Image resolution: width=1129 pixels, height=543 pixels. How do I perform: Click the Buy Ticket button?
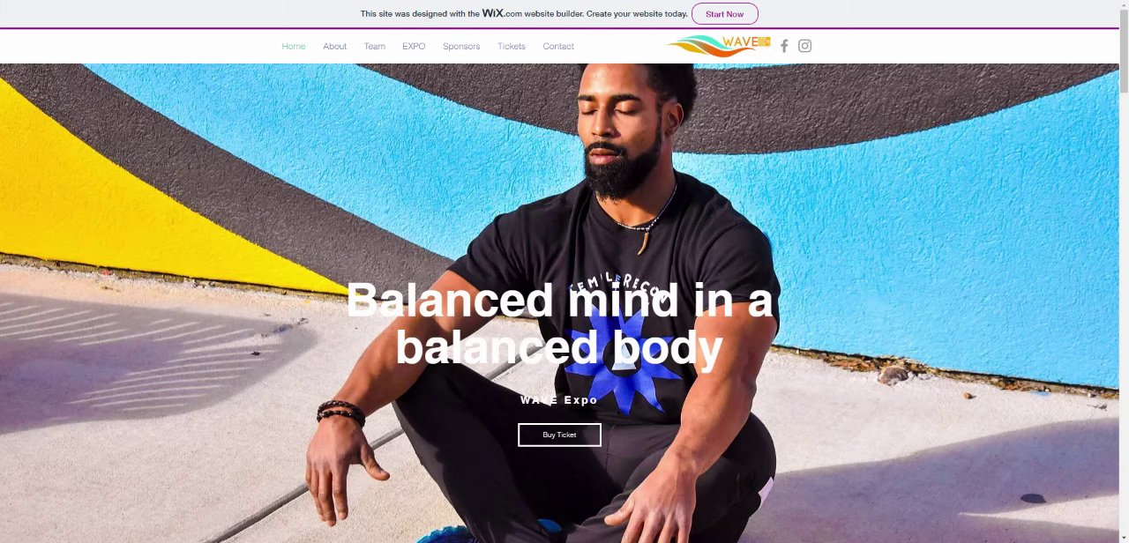coord(559,435)
